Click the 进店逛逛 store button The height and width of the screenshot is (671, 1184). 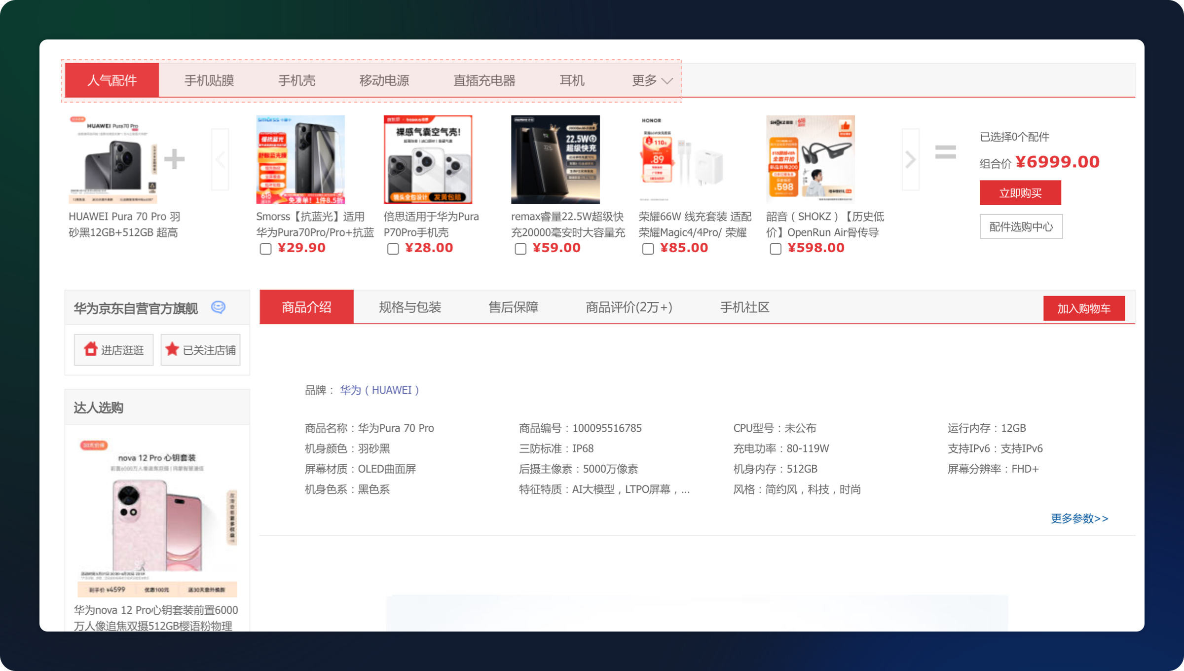[113, 350]
